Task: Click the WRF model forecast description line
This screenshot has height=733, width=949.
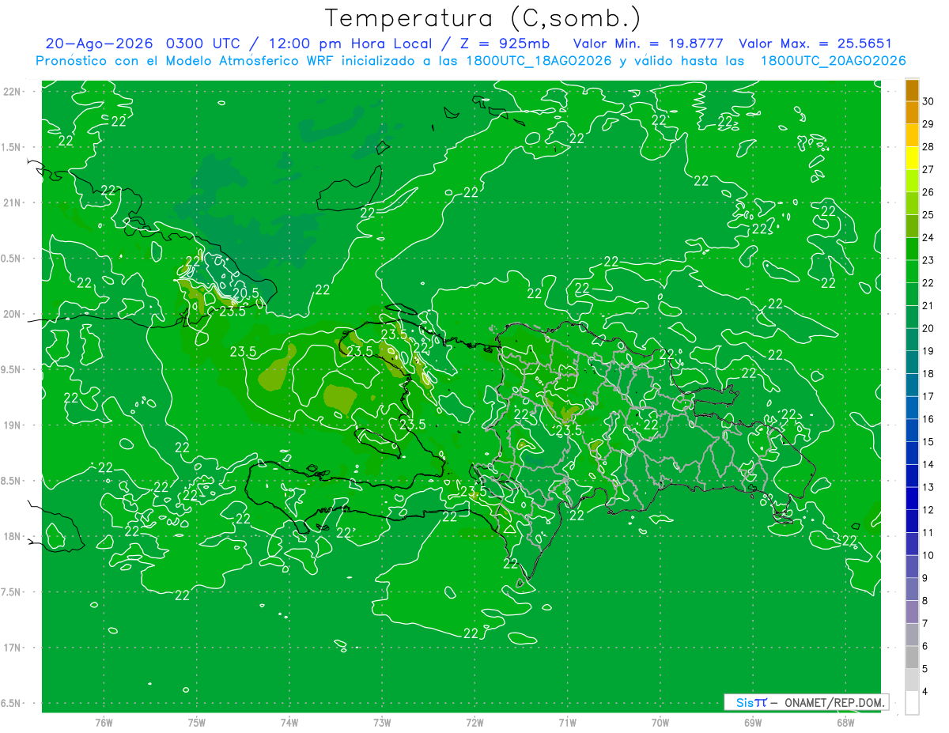Action: 471,61
